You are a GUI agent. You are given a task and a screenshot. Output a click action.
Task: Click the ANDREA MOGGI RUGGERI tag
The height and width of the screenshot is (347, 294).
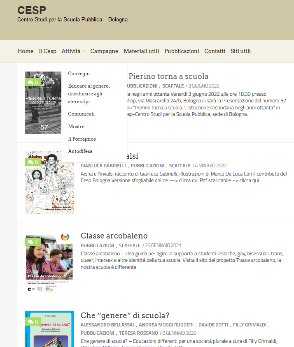point(166,325)
